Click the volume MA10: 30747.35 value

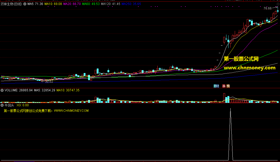point(68,90)
